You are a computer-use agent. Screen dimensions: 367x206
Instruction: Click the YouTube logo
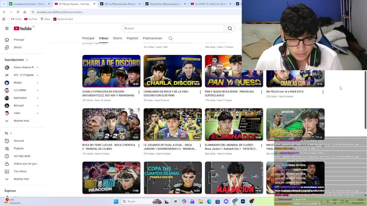pyautogui.click(x=23, y=28)
